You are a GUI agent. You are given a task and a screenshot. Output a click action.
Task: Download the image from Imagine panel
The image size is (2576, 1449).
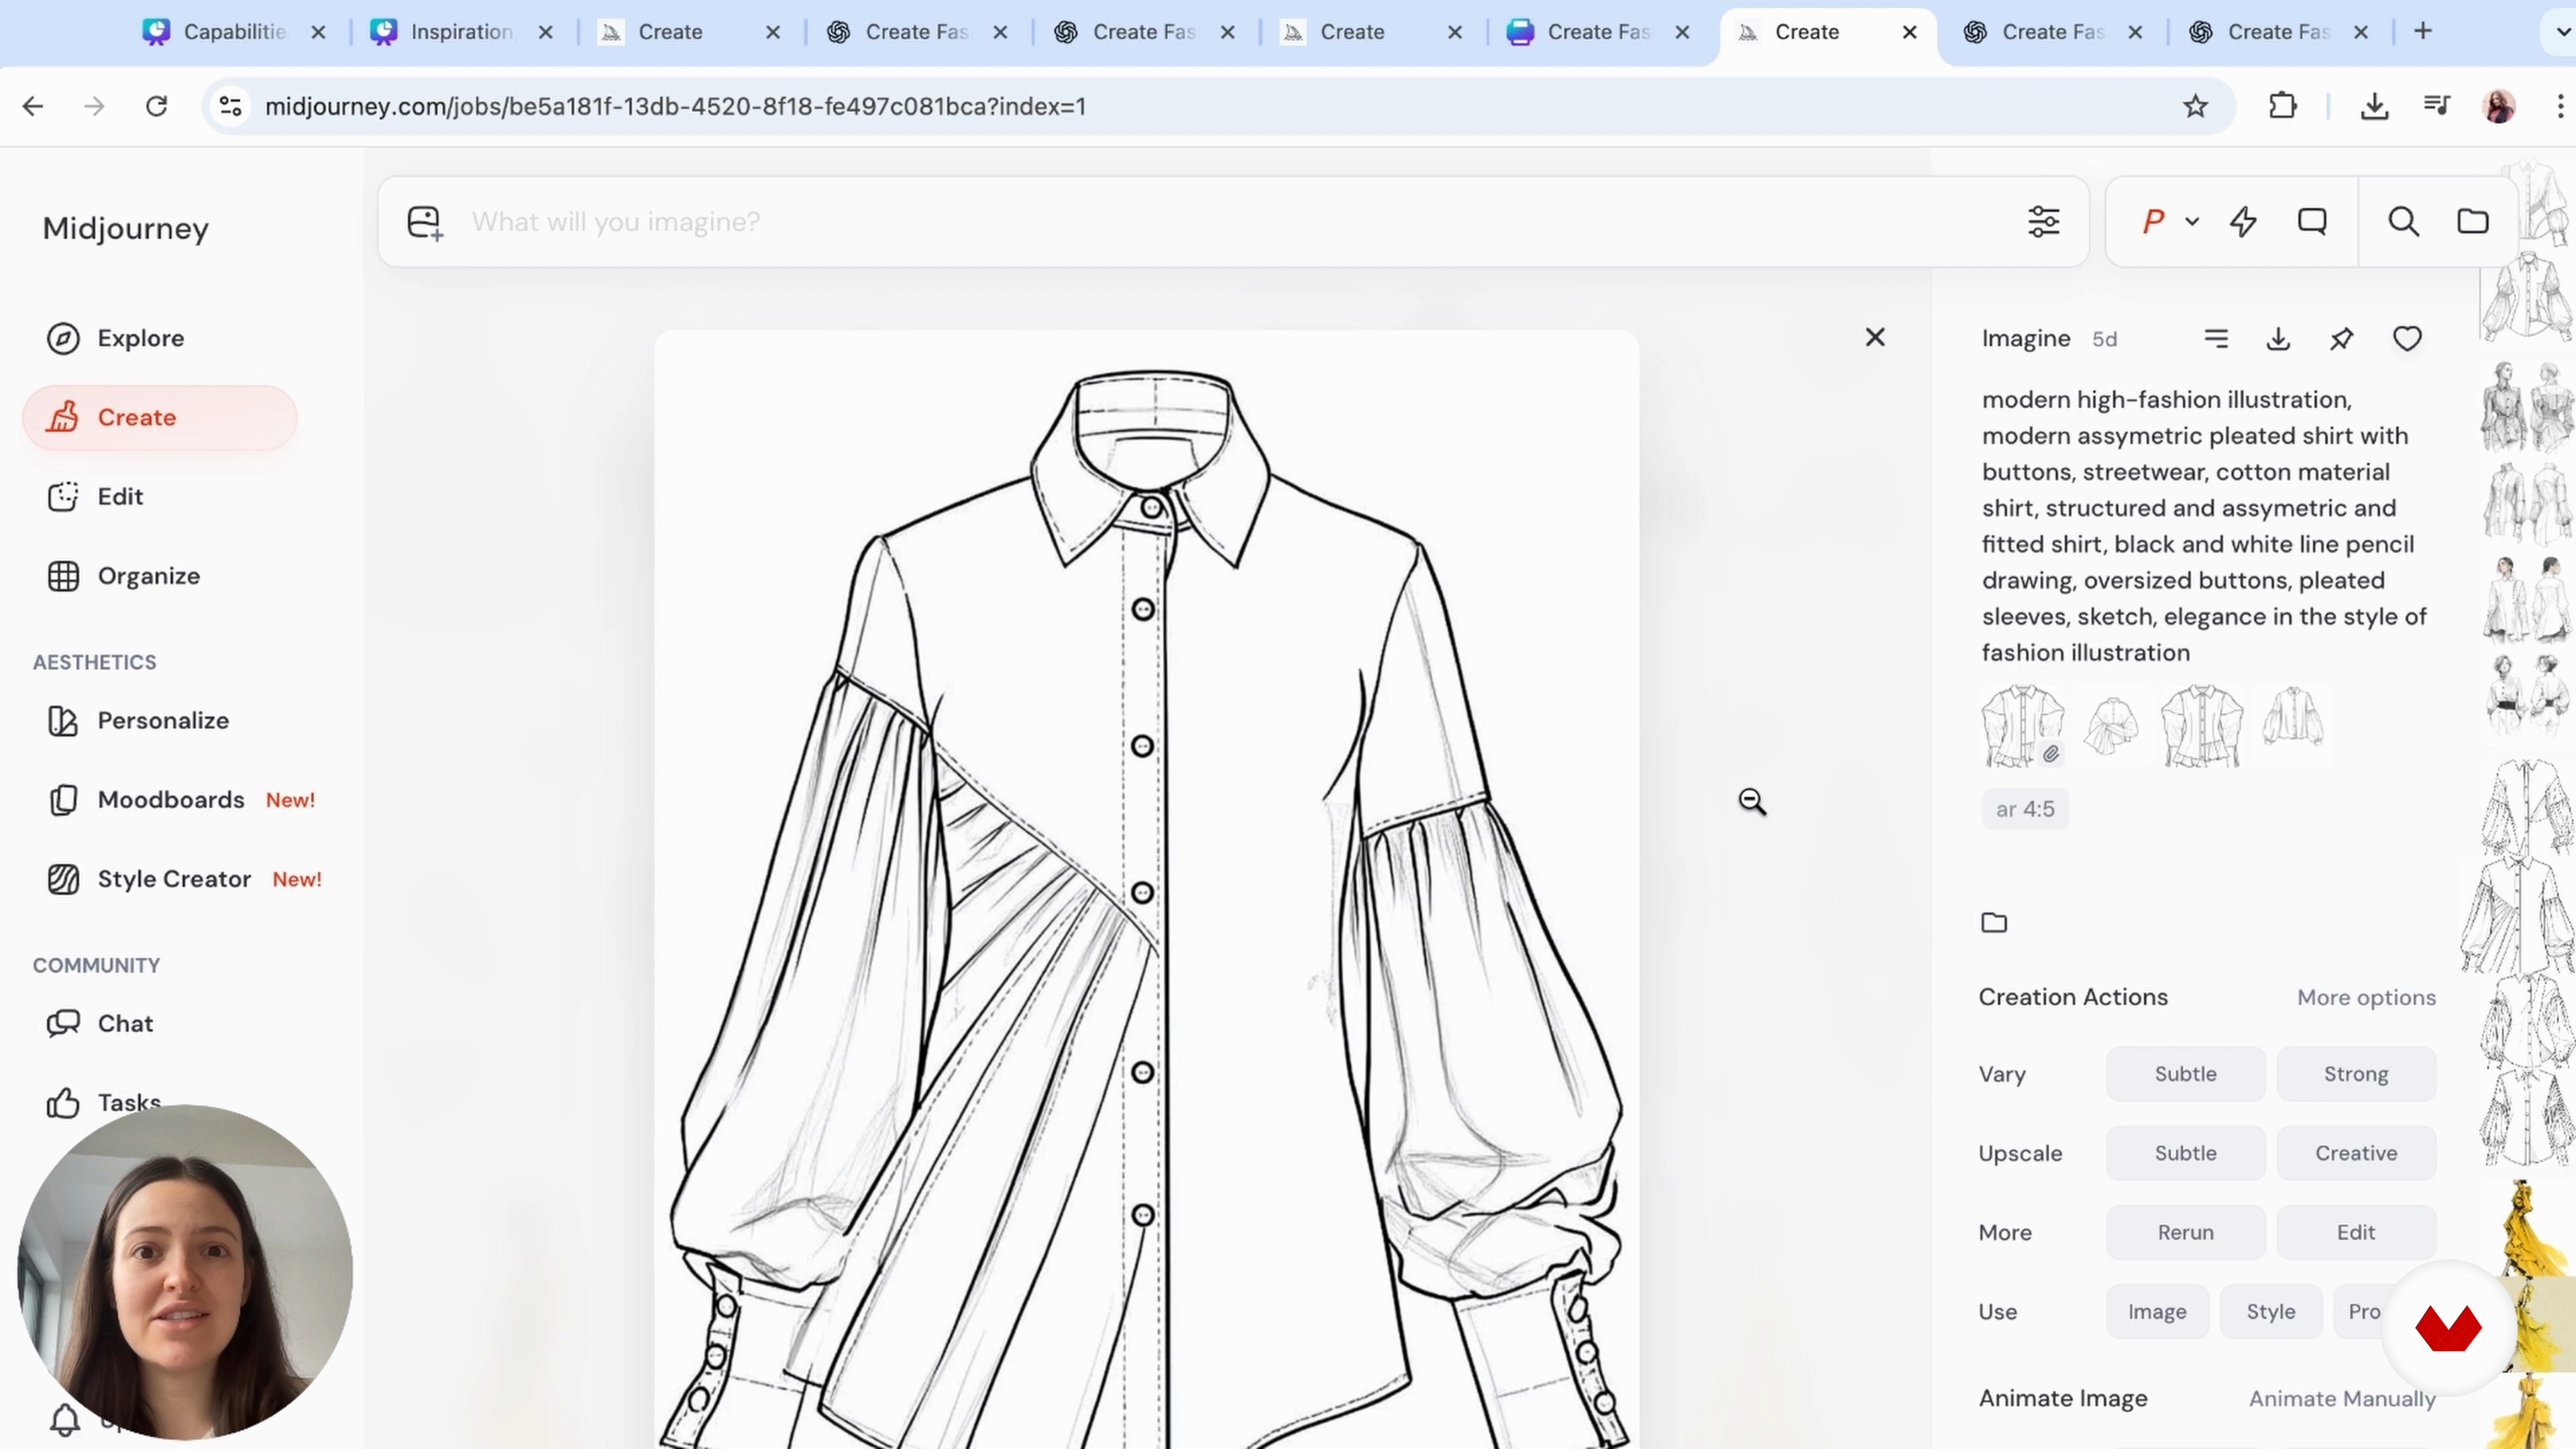[x=2278, y=339]
